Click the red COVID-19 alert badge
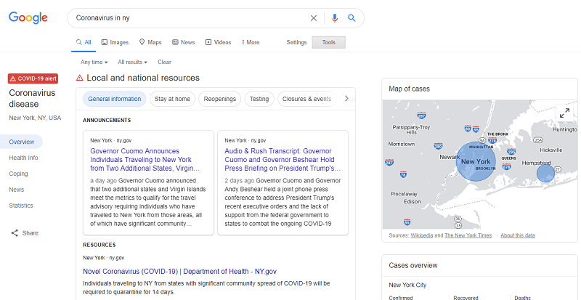This screenshot has width=581, height=300. (33, 78)
